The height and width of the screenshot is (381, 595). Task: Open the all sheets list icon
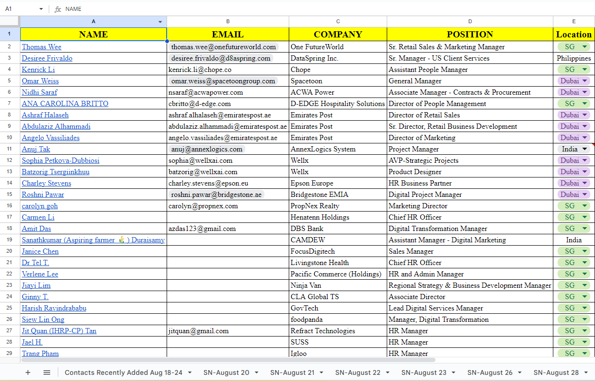[x=47, y=372]
